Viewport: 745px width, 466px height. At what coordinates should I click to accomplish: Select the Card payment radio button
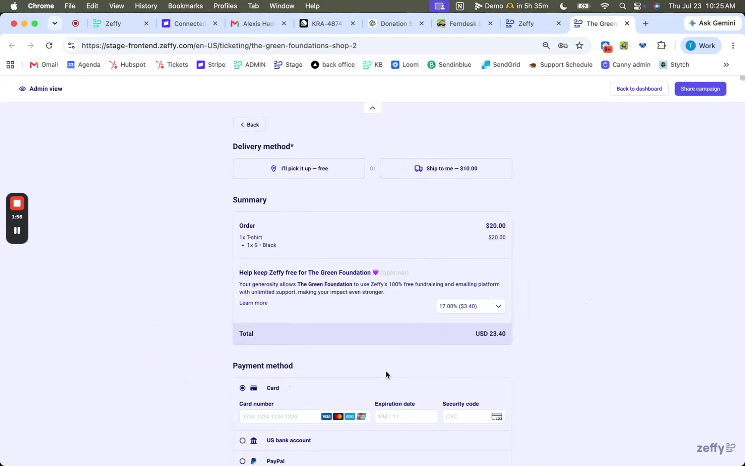pos(242,388)
